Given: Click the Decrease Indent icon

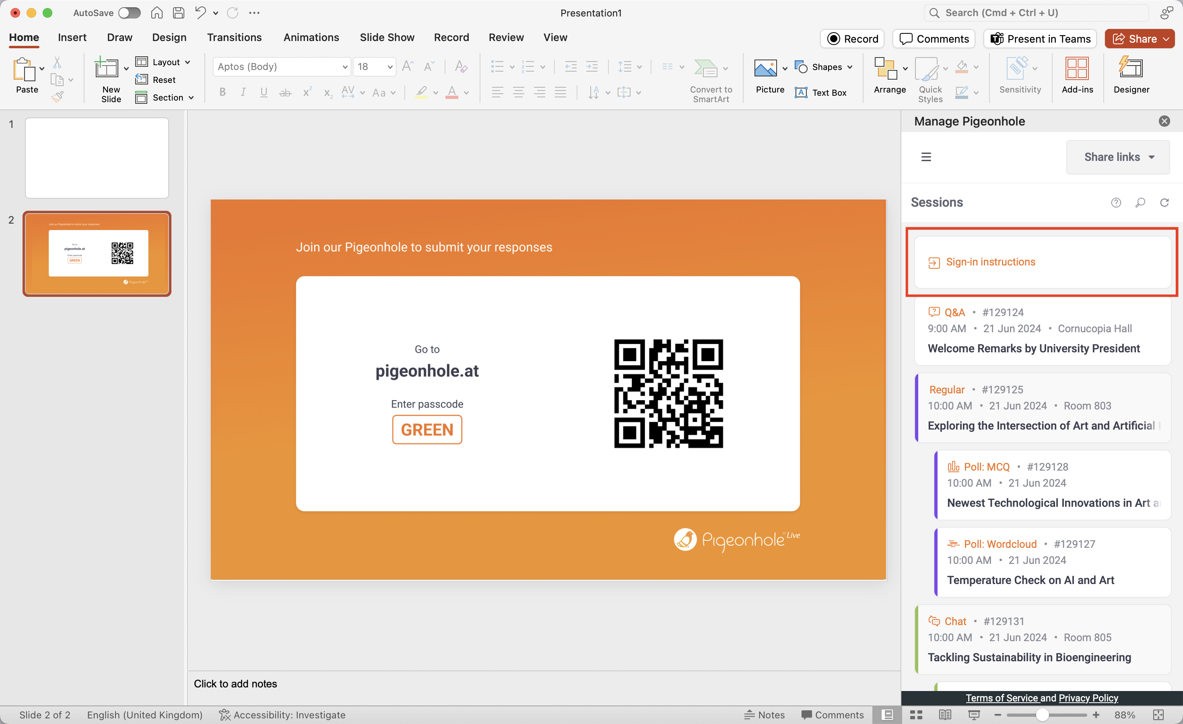Looking at the screenshot, I should [571, 66].
